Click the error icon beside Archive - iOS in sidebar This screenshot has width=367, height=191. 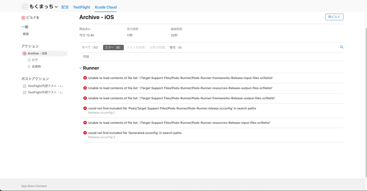pos(25,53)
